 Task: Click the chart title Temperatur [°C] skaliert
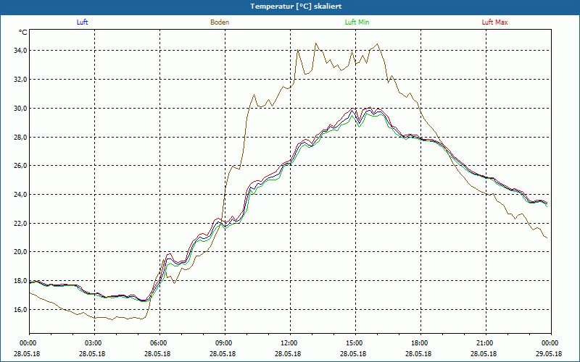[296, 7]
